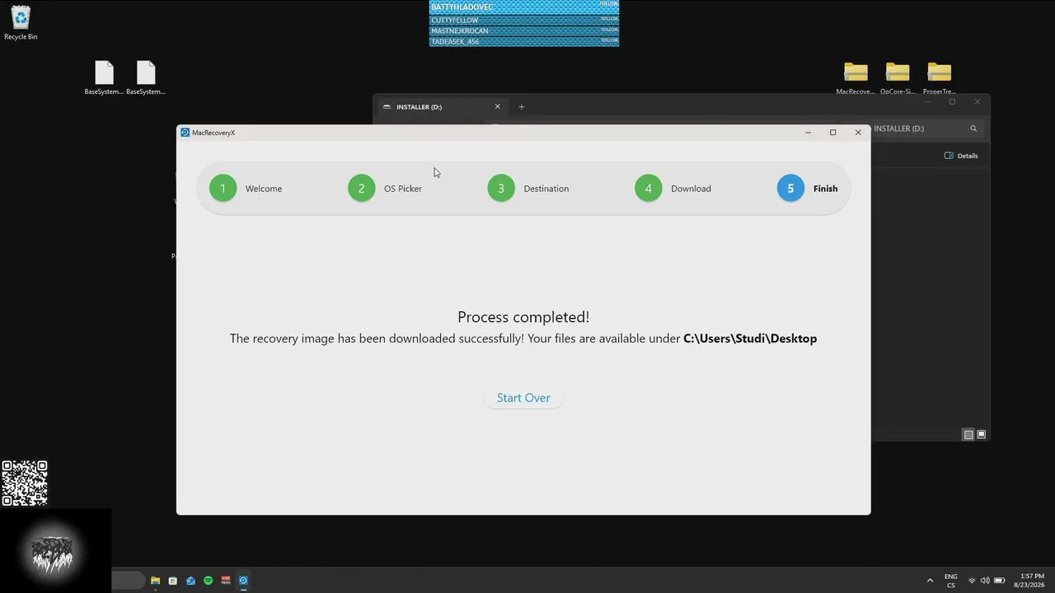Open the Wi-Fi network tray icon
The width and height of the screenshot is (1055, 593).
(972, 581)
